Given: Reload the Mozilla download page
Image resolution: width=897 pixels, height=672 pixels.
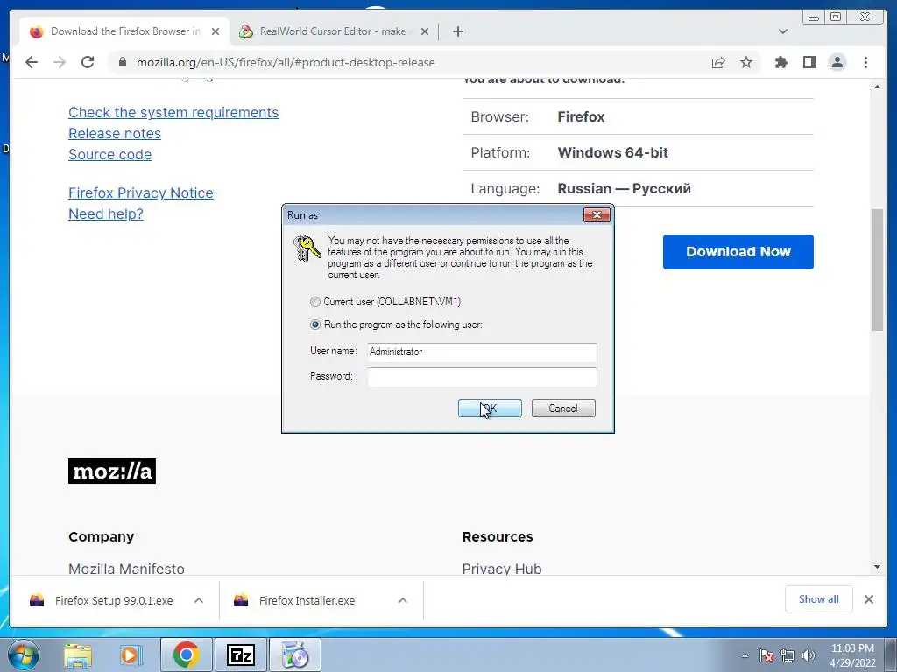Looking at the screenshot, I should coord(88,62).
